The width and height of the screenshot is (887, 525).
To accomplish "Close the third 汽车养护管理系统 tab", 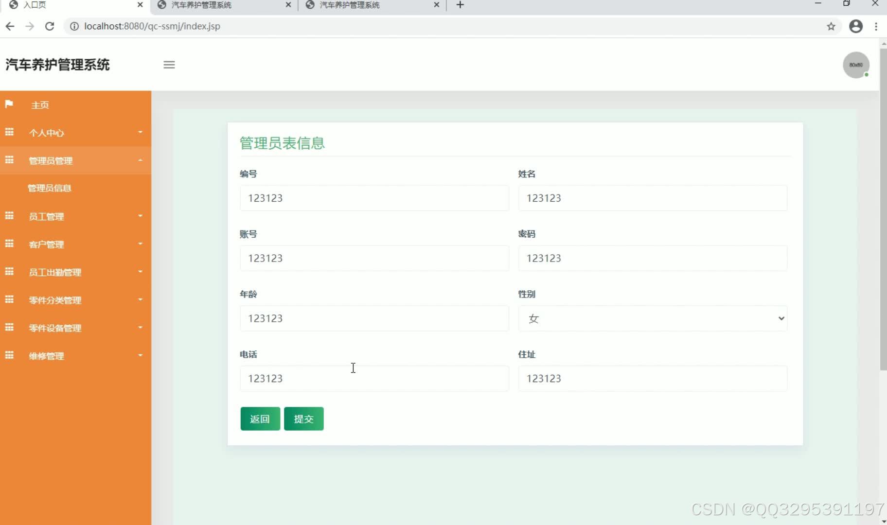I will pyautogui.click(x=437, y=5).
